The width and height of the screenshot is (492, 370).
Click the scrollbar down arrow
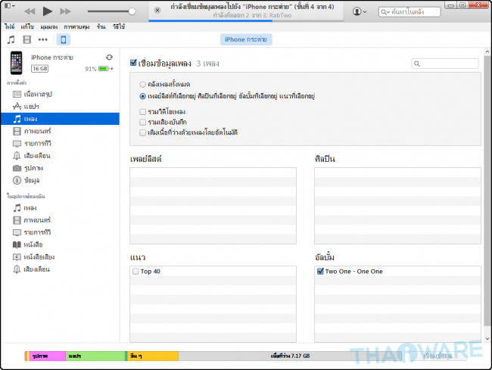tap(487, 339)
